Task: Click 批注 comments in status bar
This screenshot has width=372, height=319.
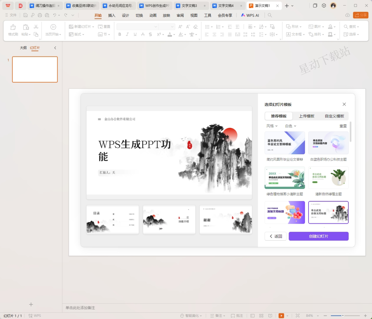Action: [237, 316]
